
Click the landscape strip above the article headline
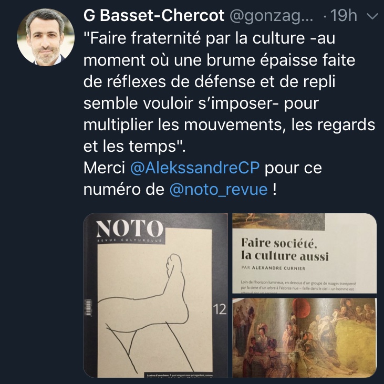[x=278, y=221]
